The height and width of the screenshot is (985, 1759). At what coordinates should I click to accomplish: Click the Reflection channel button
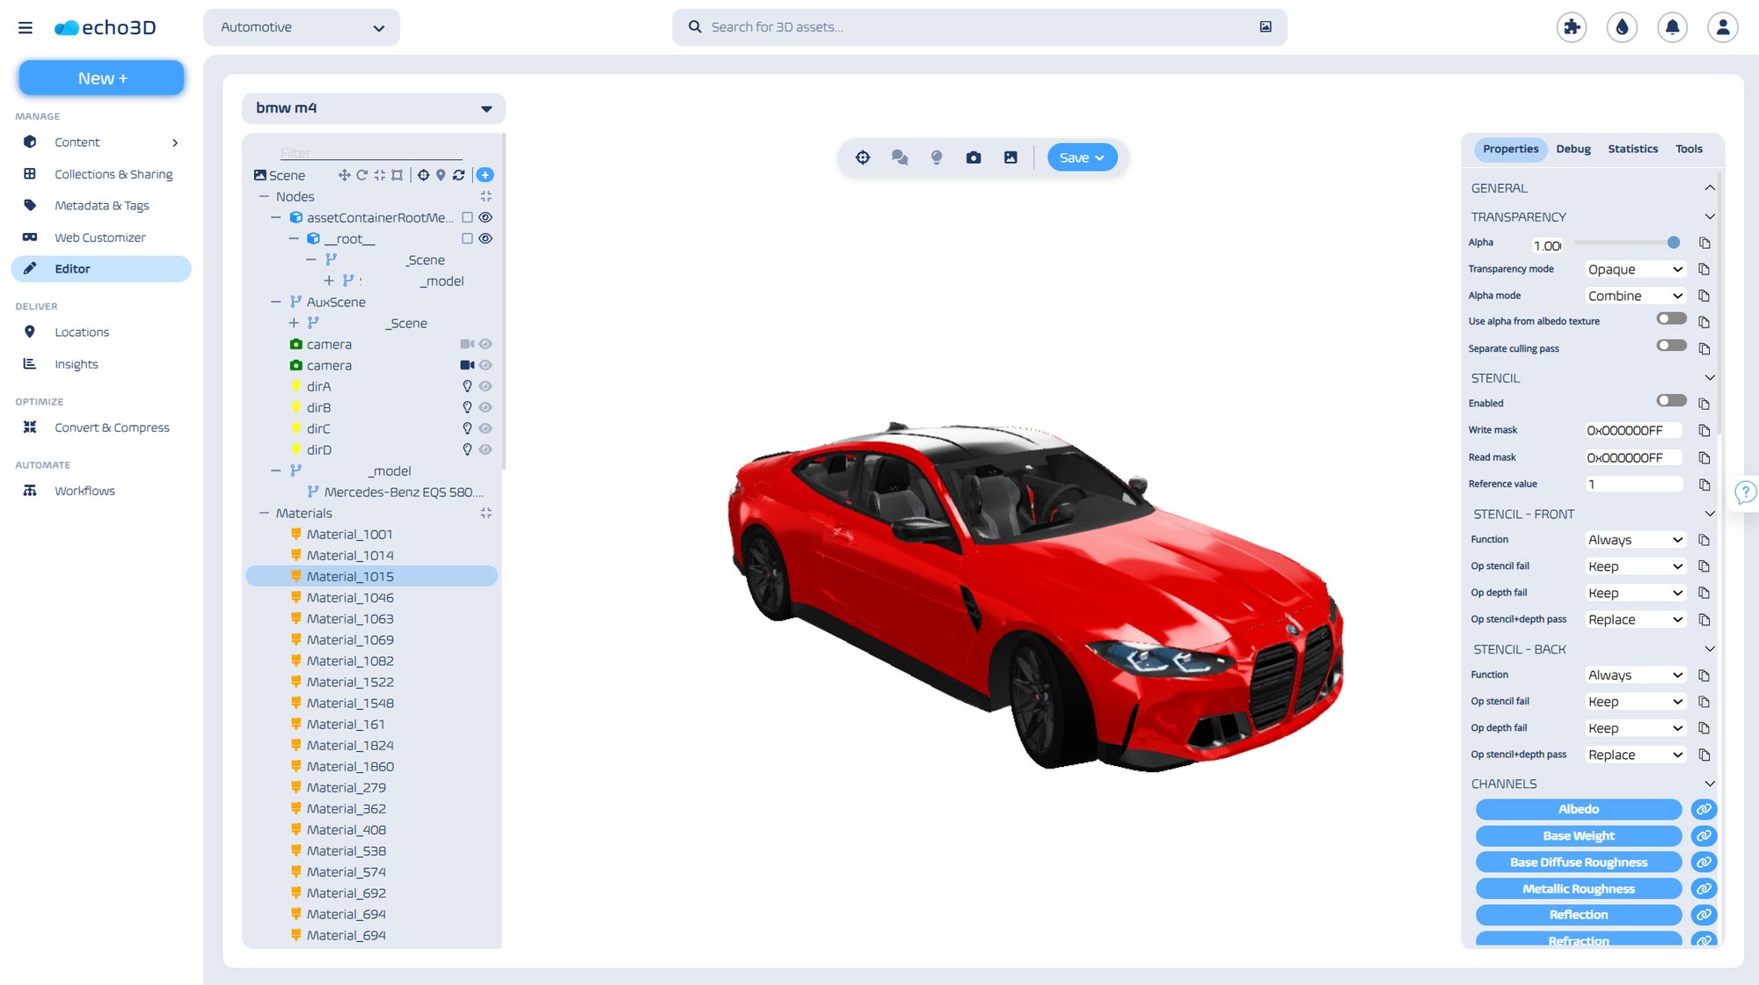click(x=1578, y=915)
